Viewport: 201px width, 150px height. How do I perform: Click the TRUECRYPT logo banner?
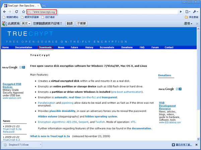[30, 34]
